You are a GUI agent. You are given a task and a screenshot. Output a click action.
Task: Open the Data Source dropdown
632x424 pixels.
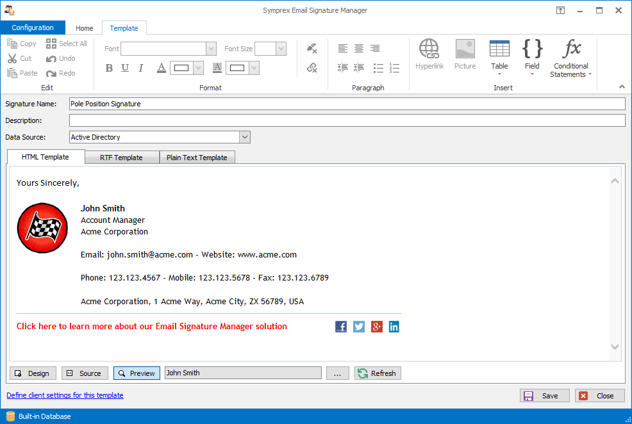pyautogui.click(x=245, y=137)
